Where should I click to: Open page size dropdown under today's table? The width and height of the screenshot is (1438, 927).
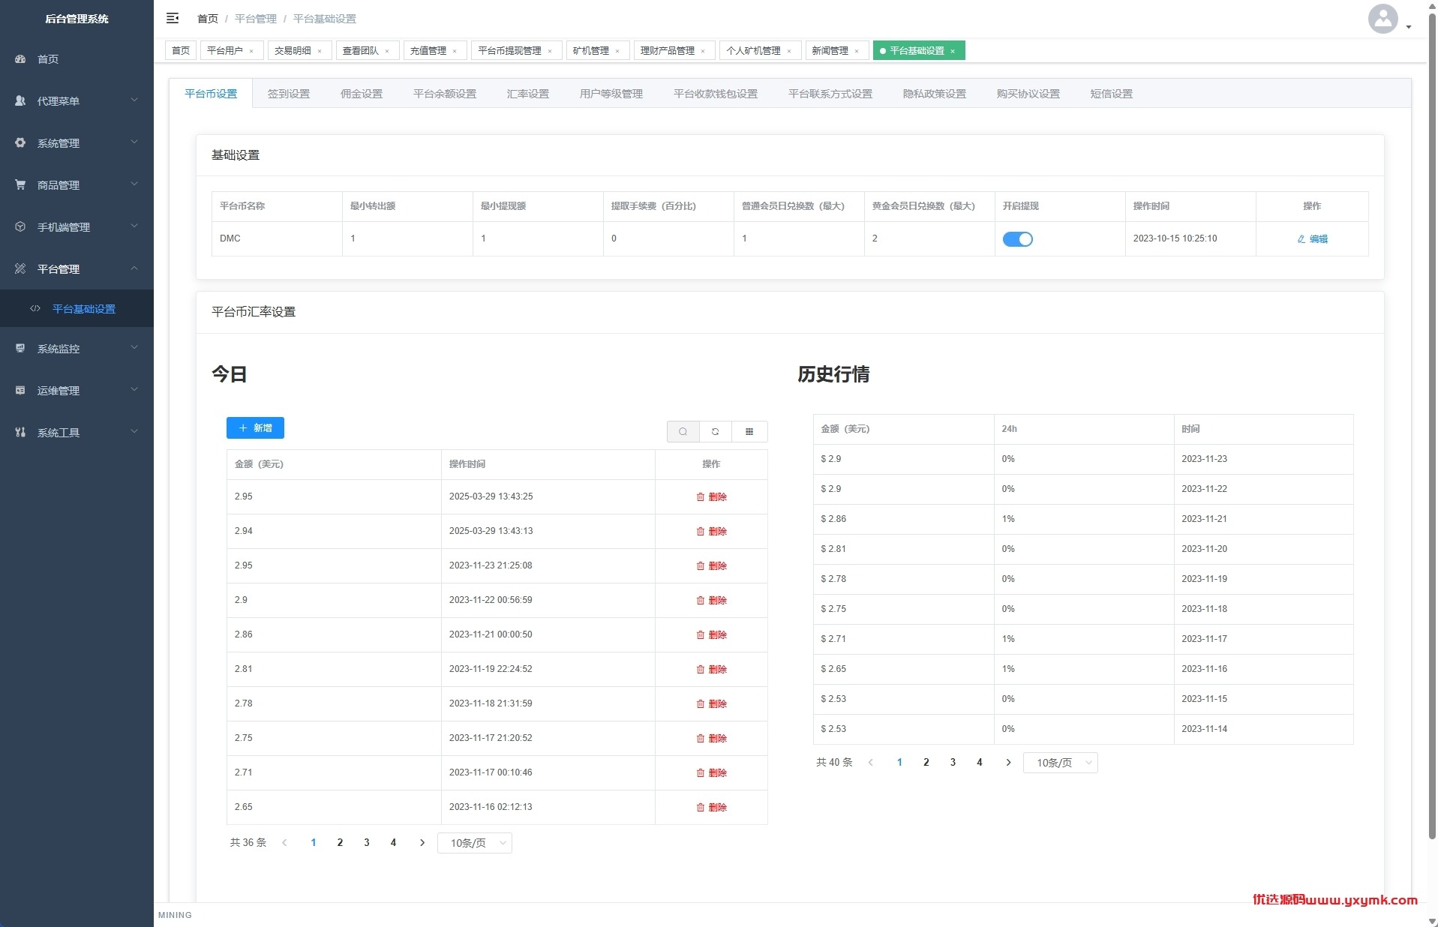(x=474, y=843)
